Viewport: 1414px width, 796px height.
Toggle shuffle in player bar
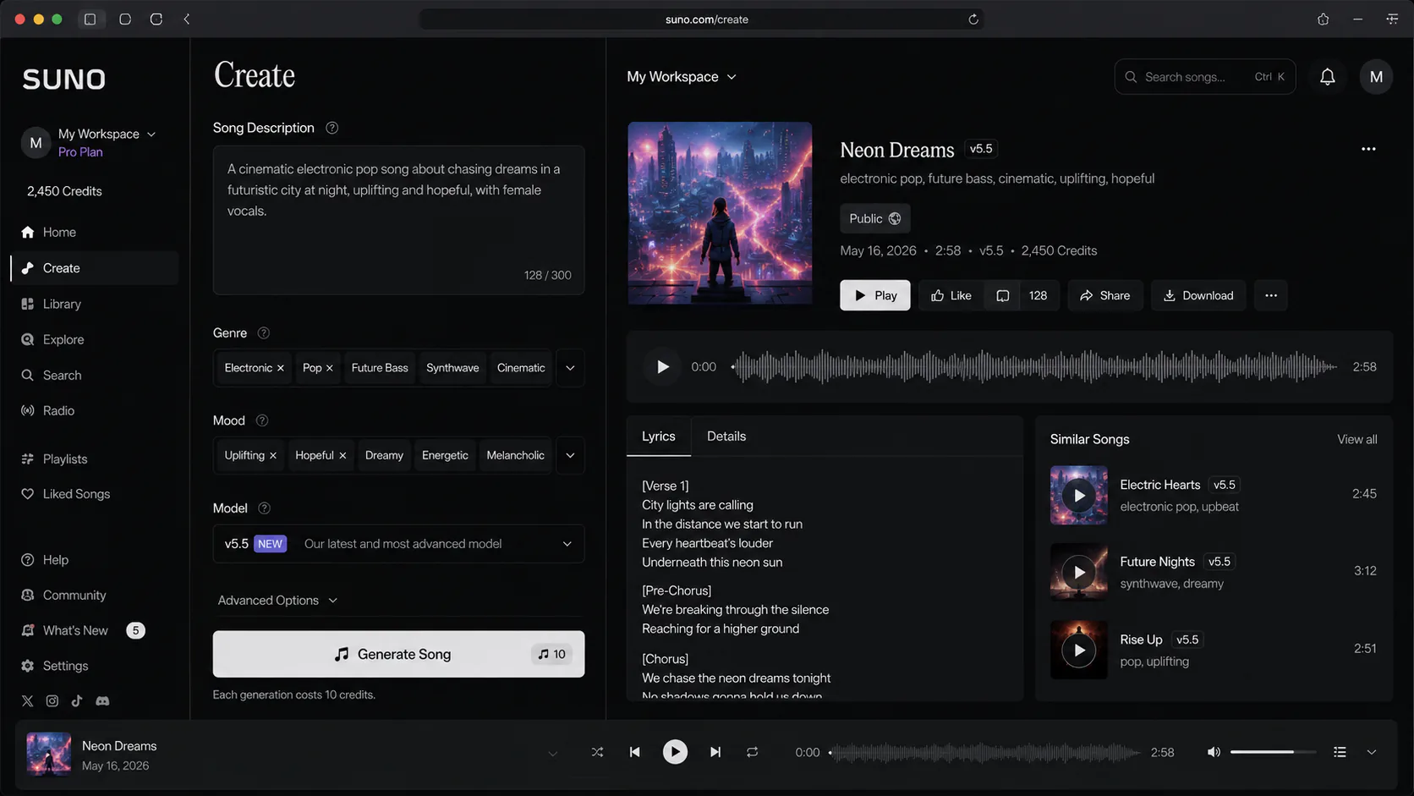(x=597, y=752)
